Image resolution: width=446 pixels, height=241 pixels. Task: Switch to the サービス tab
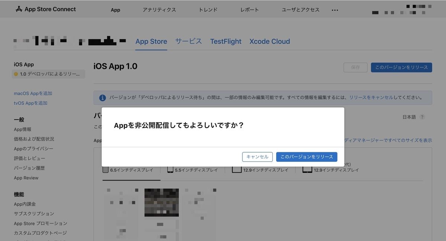[x=188, y=42]
